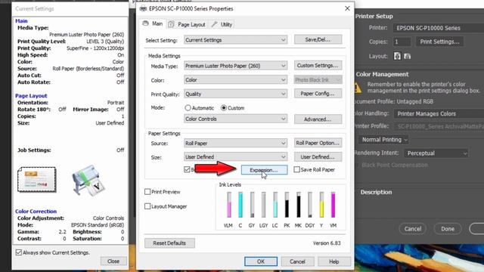Enable the Print Preview checkbox

pyautogui.click(x=147, y=192)
